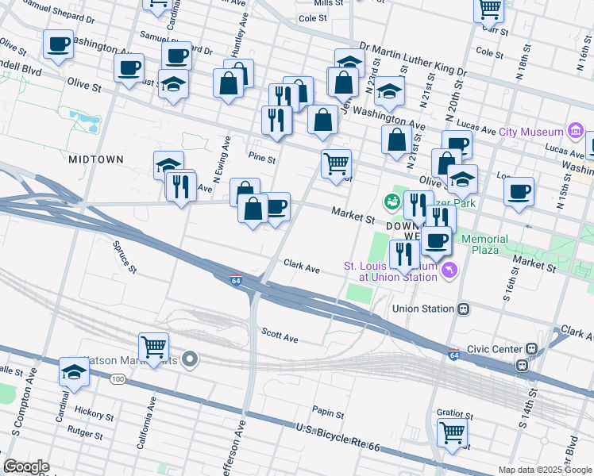This screenshot has height=476, width=594.
Task: Click the coffee cup marker near Olive St west
Action: click(x=129, y=68)
